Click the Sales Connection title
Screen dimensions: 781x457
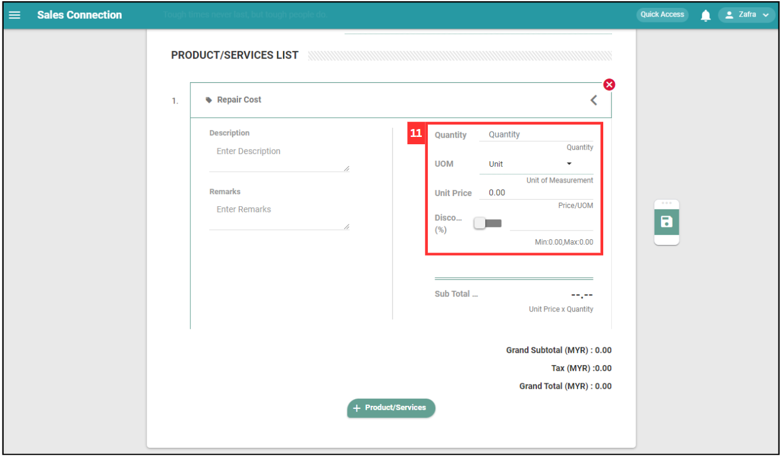[80, 15]
